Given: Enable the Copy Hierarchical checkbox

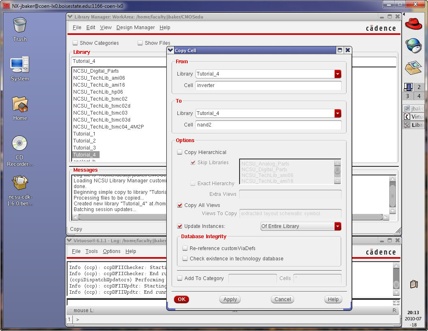Looking at the screenshot, I should click(x=180, y=152).
